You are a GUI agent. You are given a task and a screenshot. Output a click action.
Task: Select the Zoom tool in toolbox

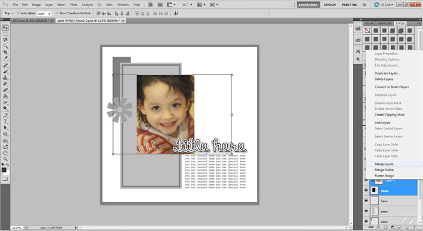pyautogui.click(x=5, y=159)
